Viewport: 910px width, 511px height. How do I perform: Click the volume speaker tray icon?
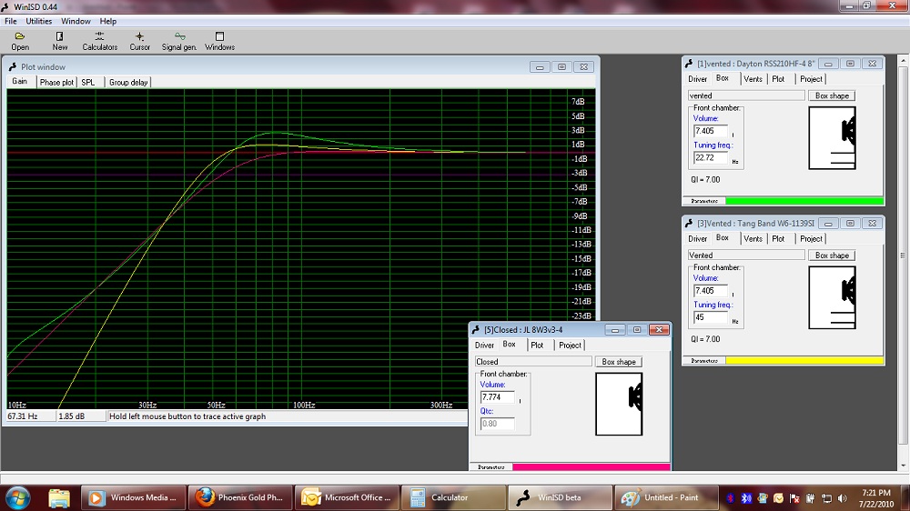842,498
